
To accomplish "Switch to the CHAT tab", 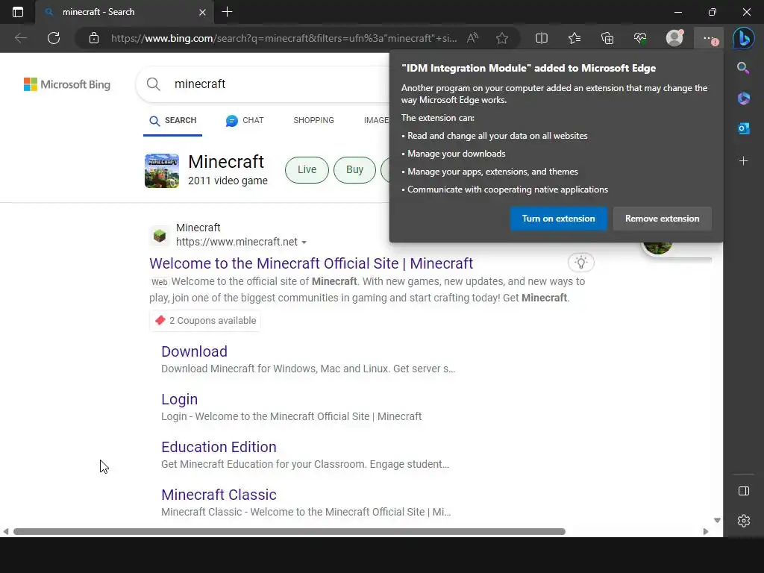I will point(245,120).
